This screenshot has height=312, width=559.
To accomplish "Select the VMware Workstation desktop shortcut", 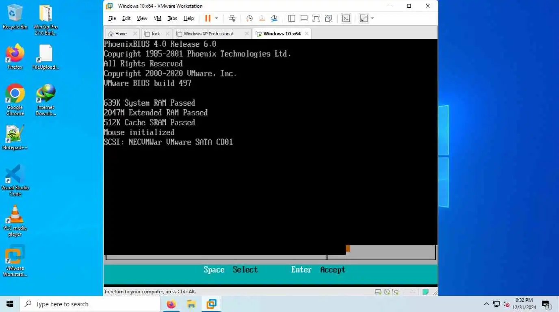I will pos(15,261).
